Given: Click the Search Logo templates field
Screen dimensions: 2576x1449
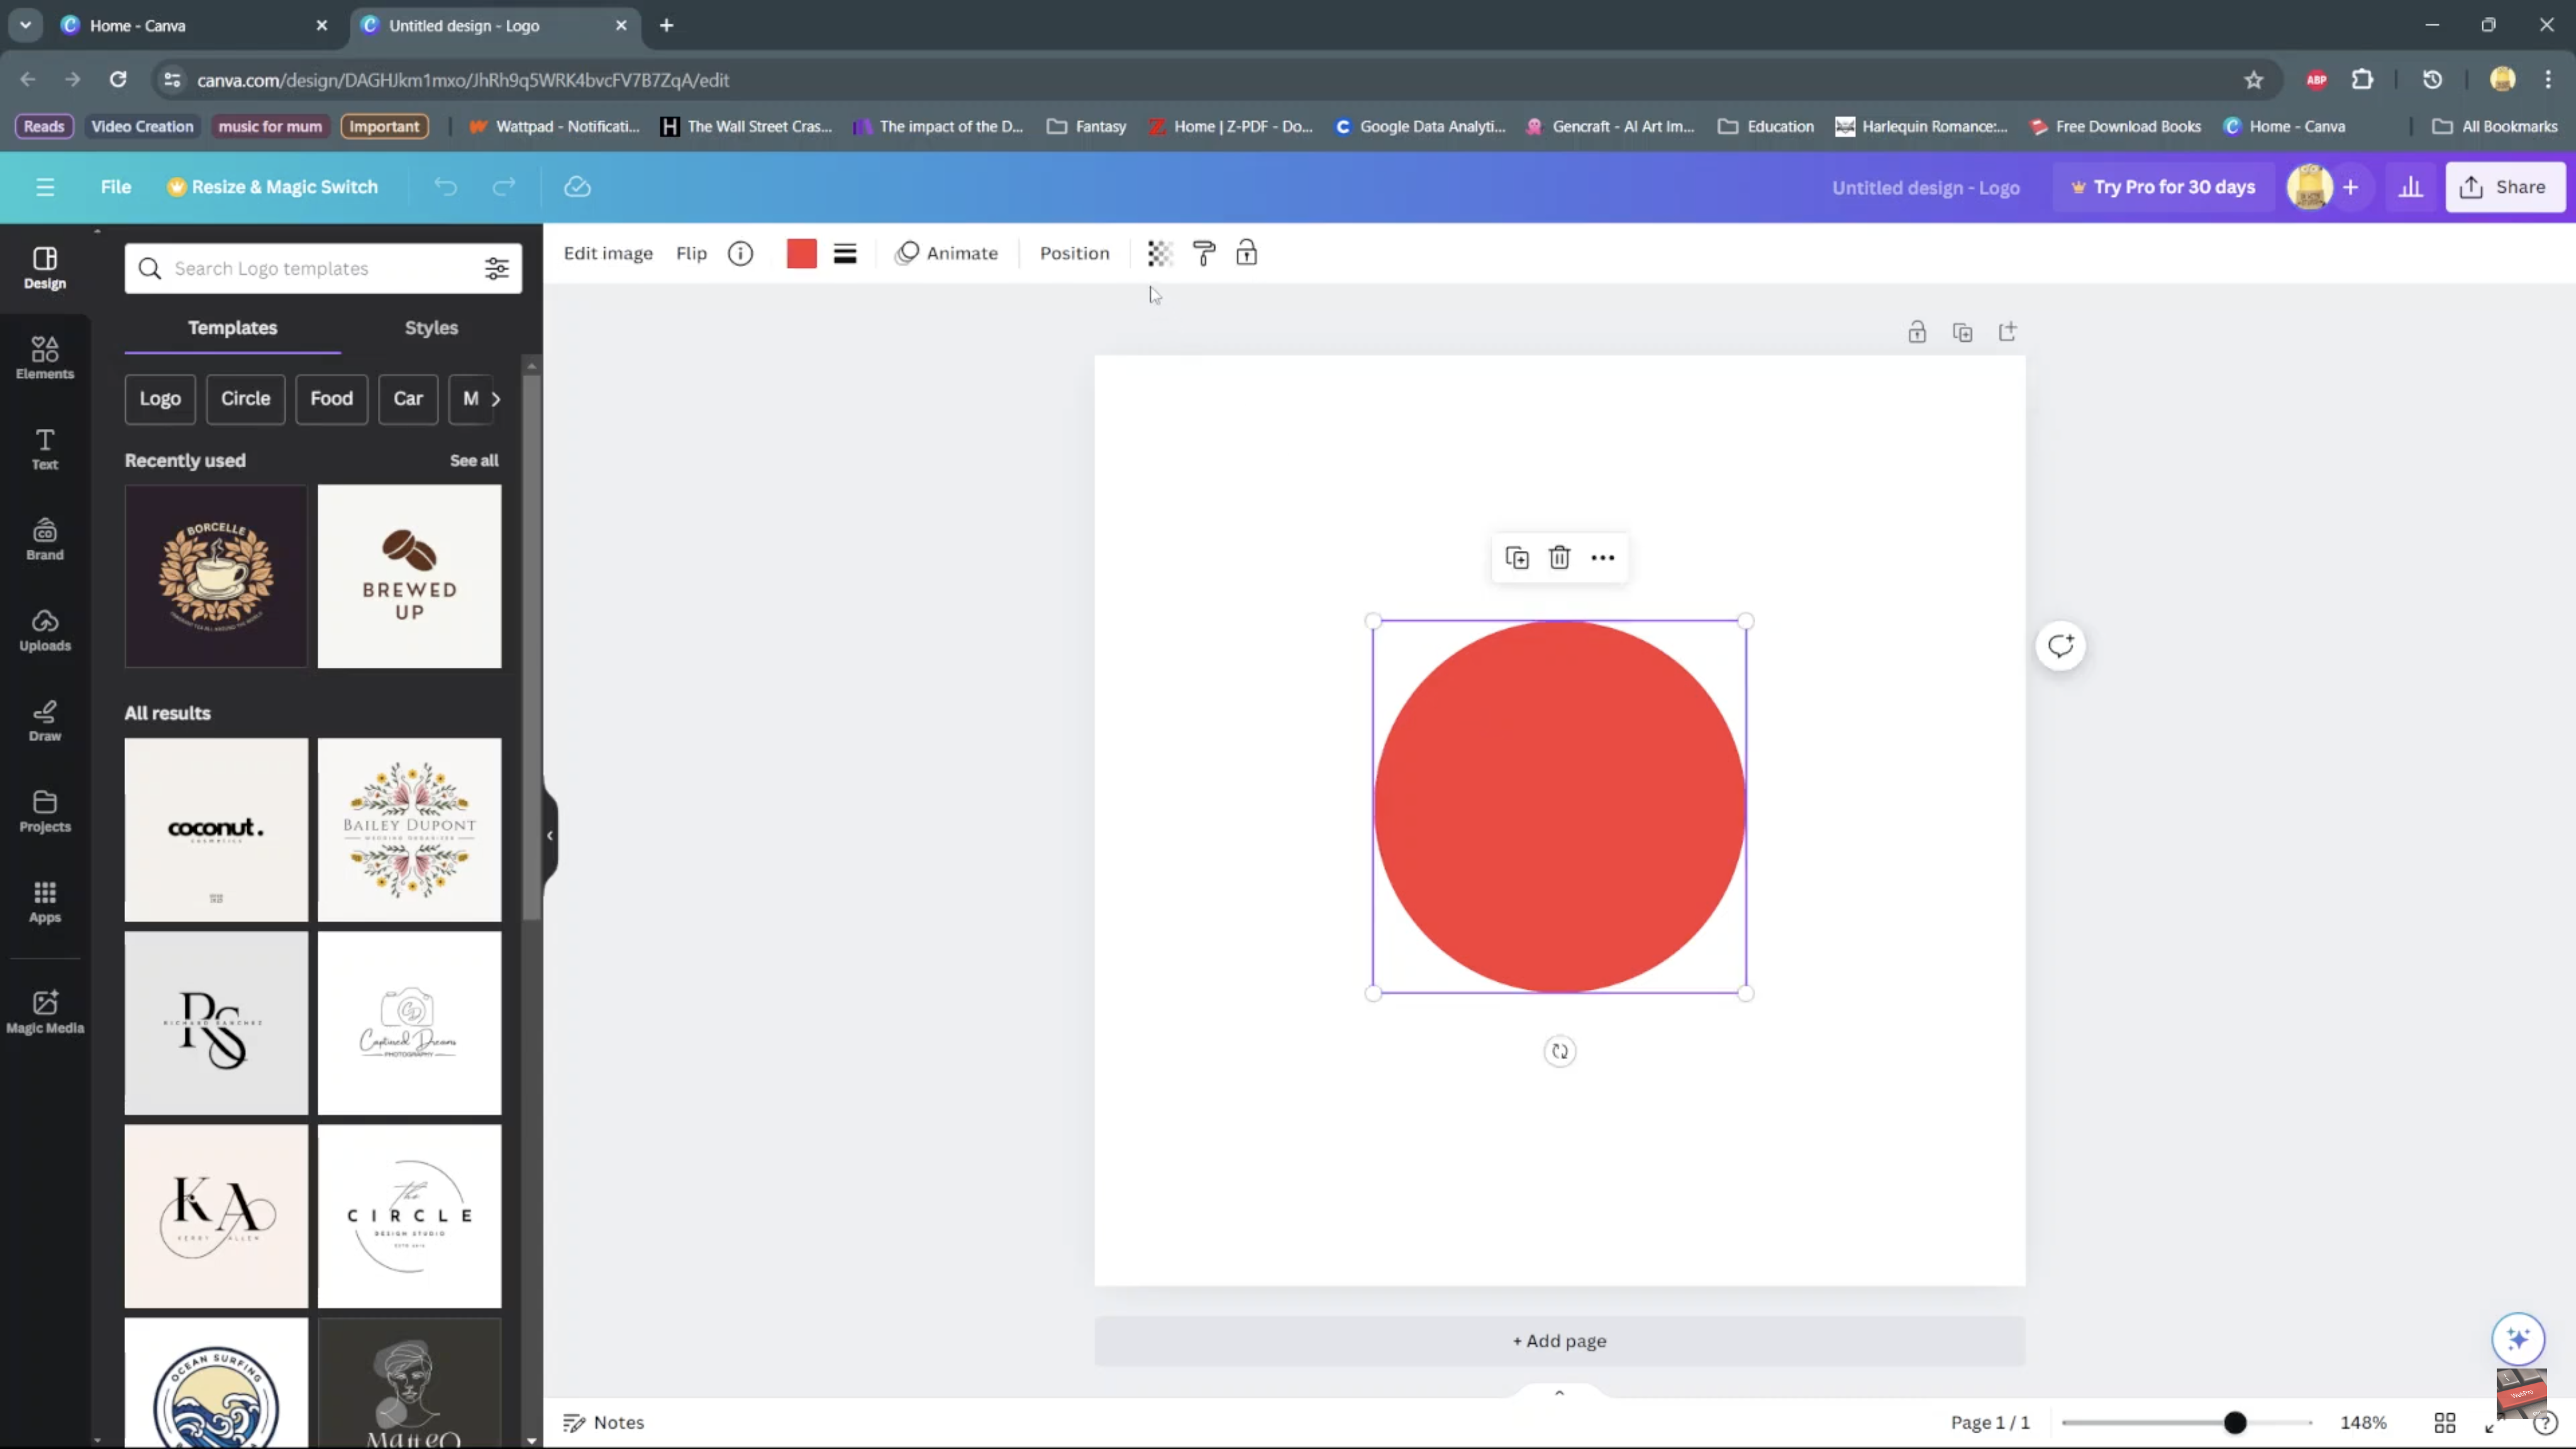Looking at the screenshot, I should tap(322, 268).
